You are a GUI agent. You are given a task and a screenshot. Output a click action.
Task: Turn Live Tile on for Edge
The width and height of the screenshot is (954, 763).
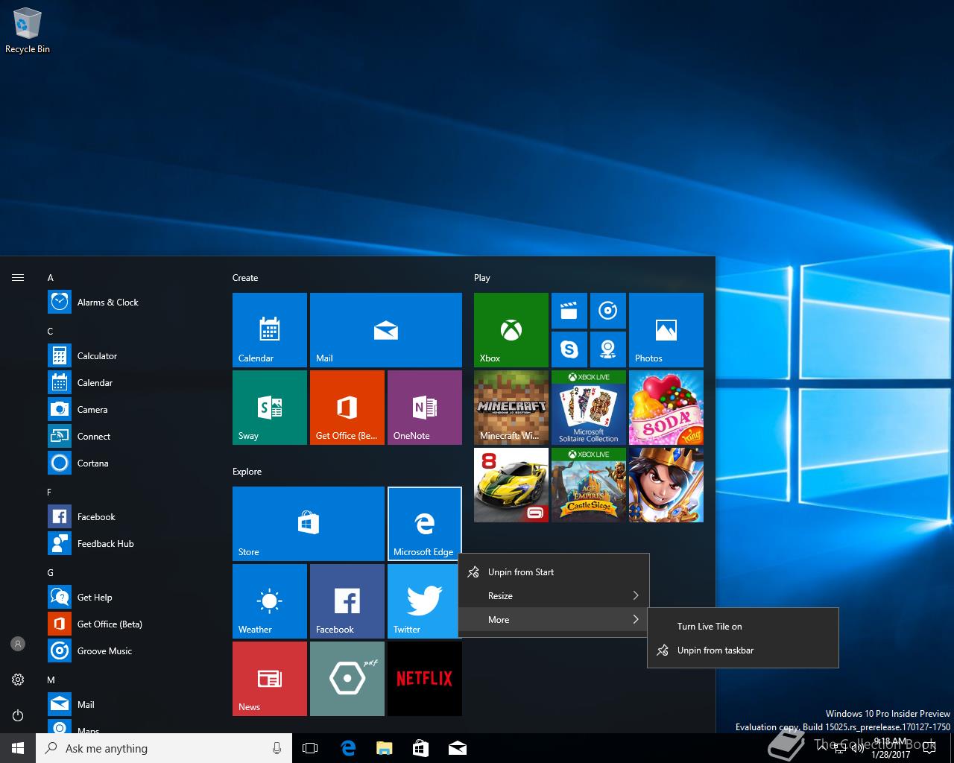click(710, 627)
